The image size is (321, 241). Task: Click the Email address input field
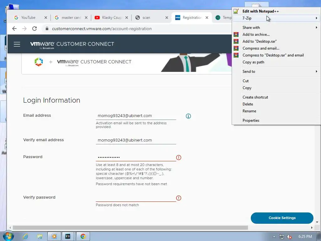click(136, 116)
